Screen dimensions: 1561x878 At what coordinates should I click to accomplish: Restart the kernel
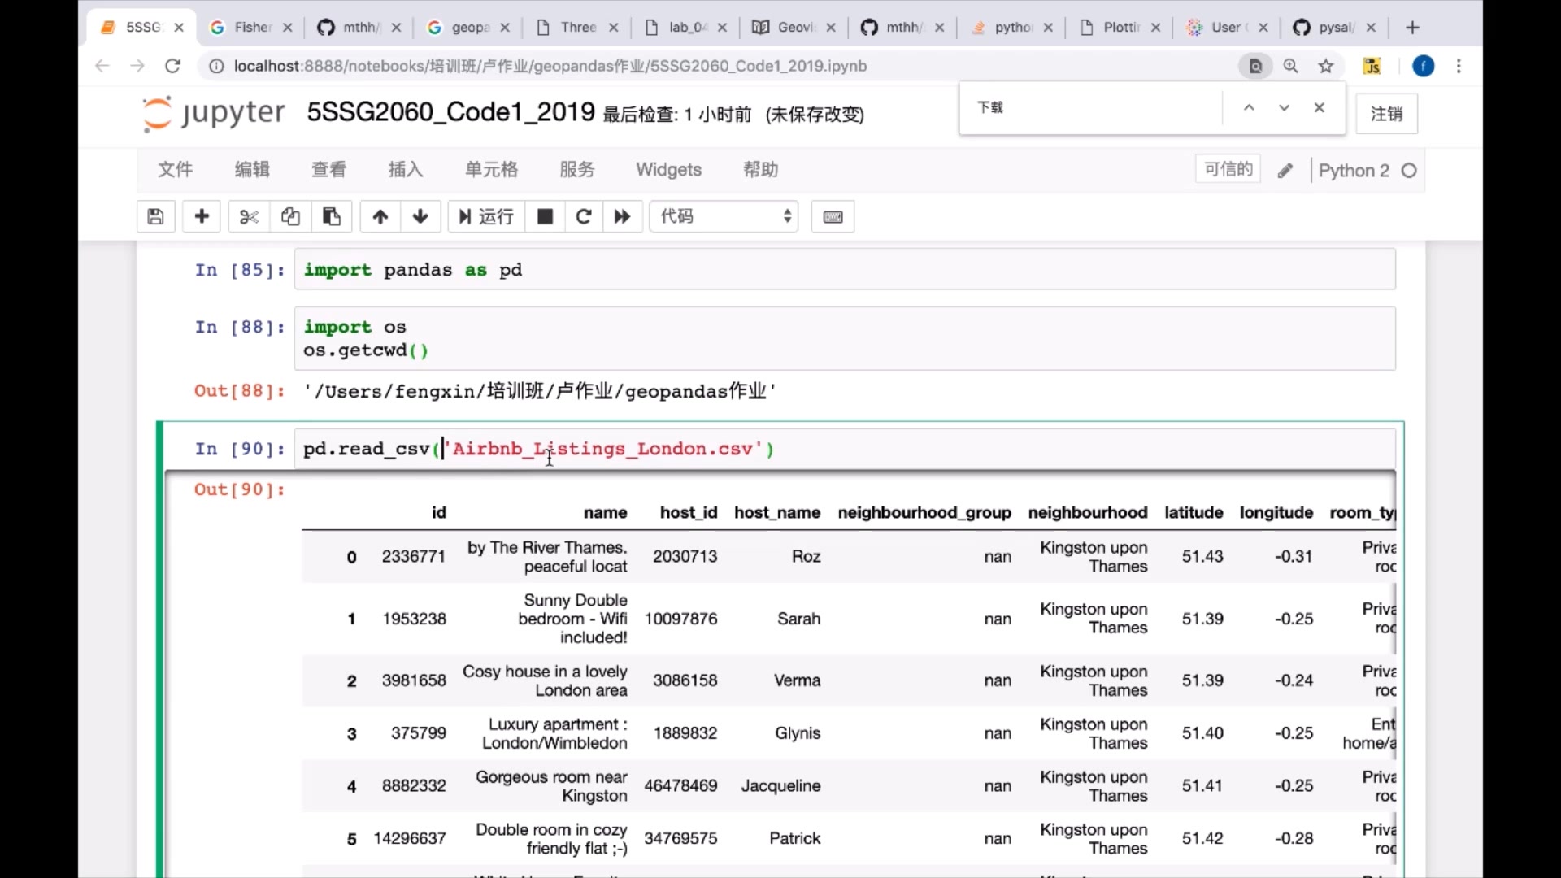tap(583, 216)
